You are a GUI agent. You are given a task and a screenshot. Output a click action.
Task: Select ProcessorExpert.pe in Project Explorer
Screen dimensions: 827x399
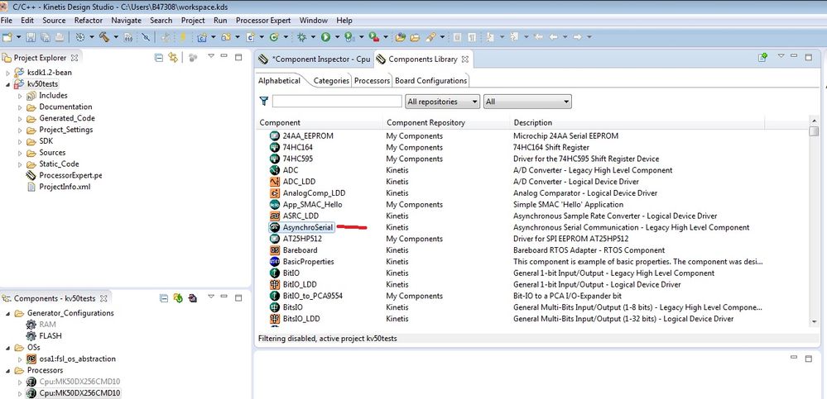(70, 175)
